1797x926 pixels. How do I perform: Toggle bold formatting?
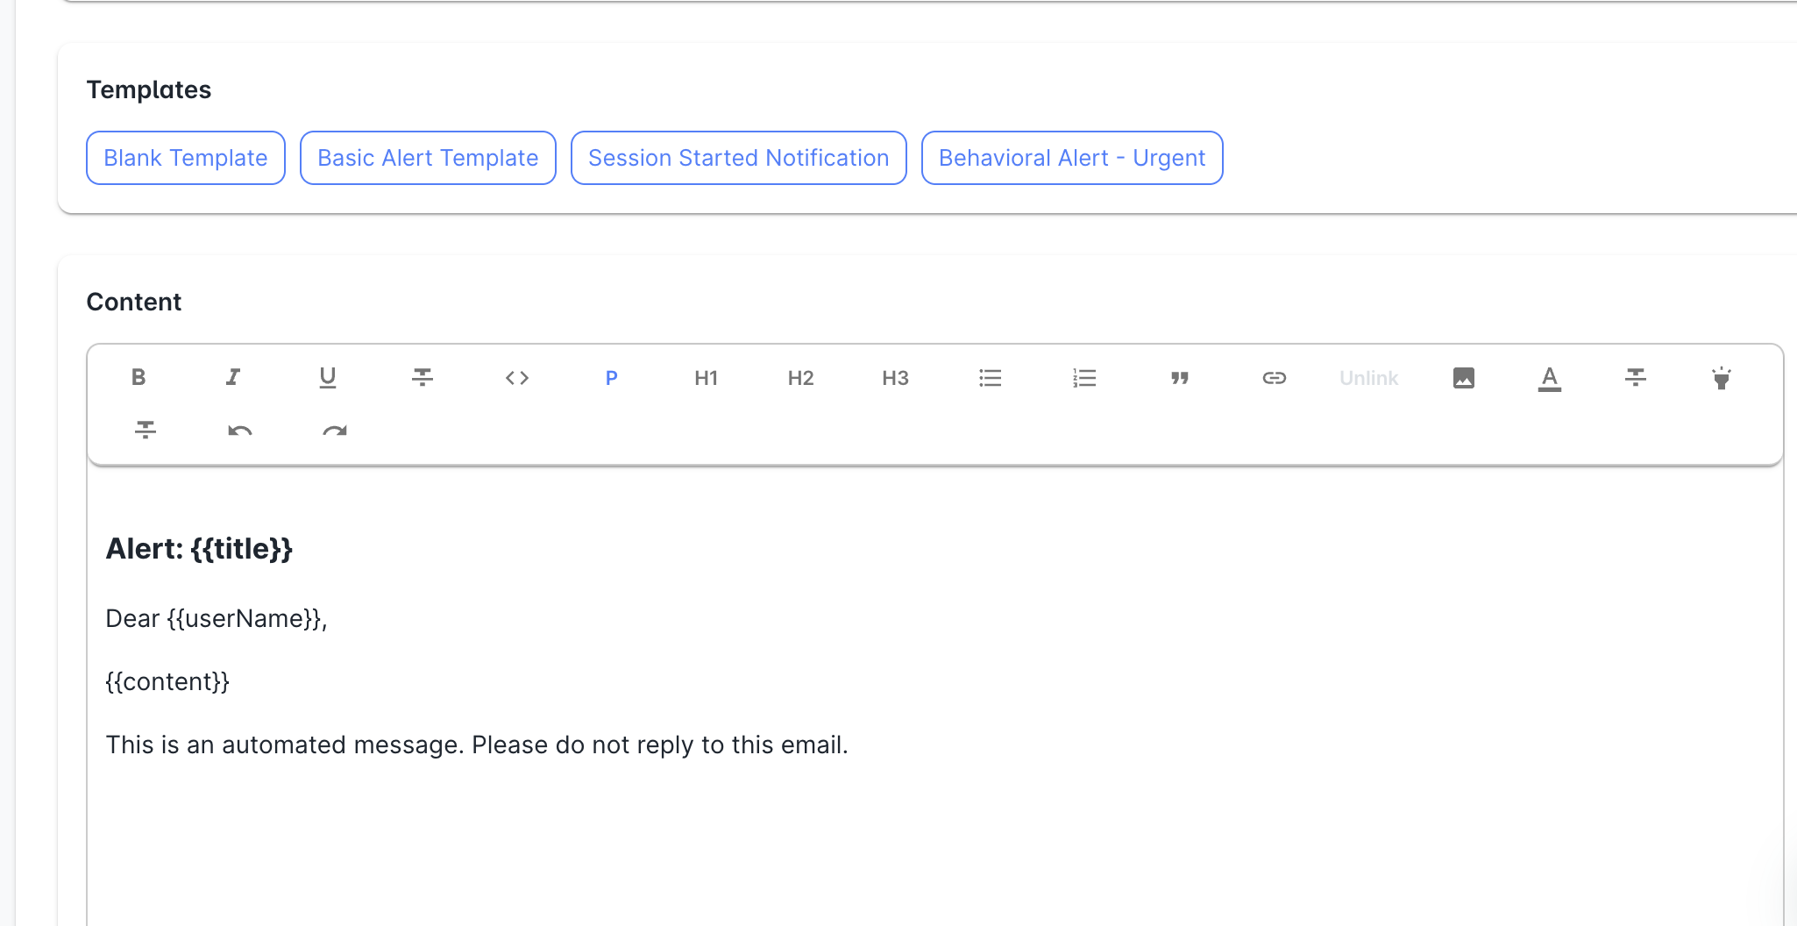pyautogui.click(x=139, y=378)
